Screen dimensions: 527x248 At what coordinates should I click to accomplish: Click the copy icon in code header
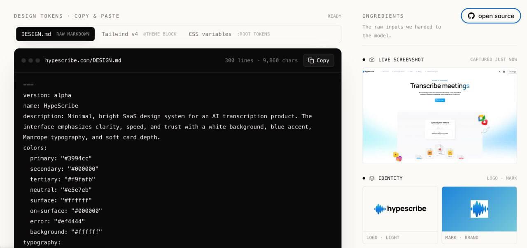point(311,60)
